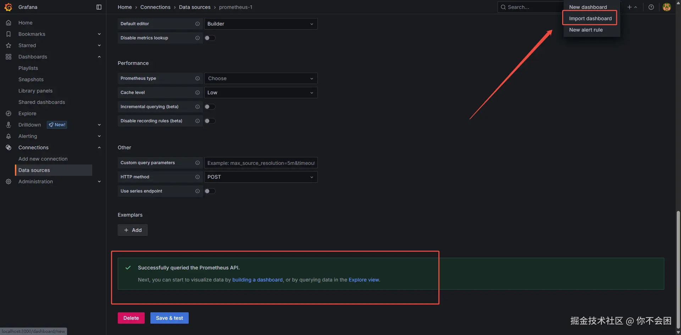The width and height of the screenshot is (681, 335).
Task: Enable Incremental querying (beta) switch
Action: click(x=210, y=107)
